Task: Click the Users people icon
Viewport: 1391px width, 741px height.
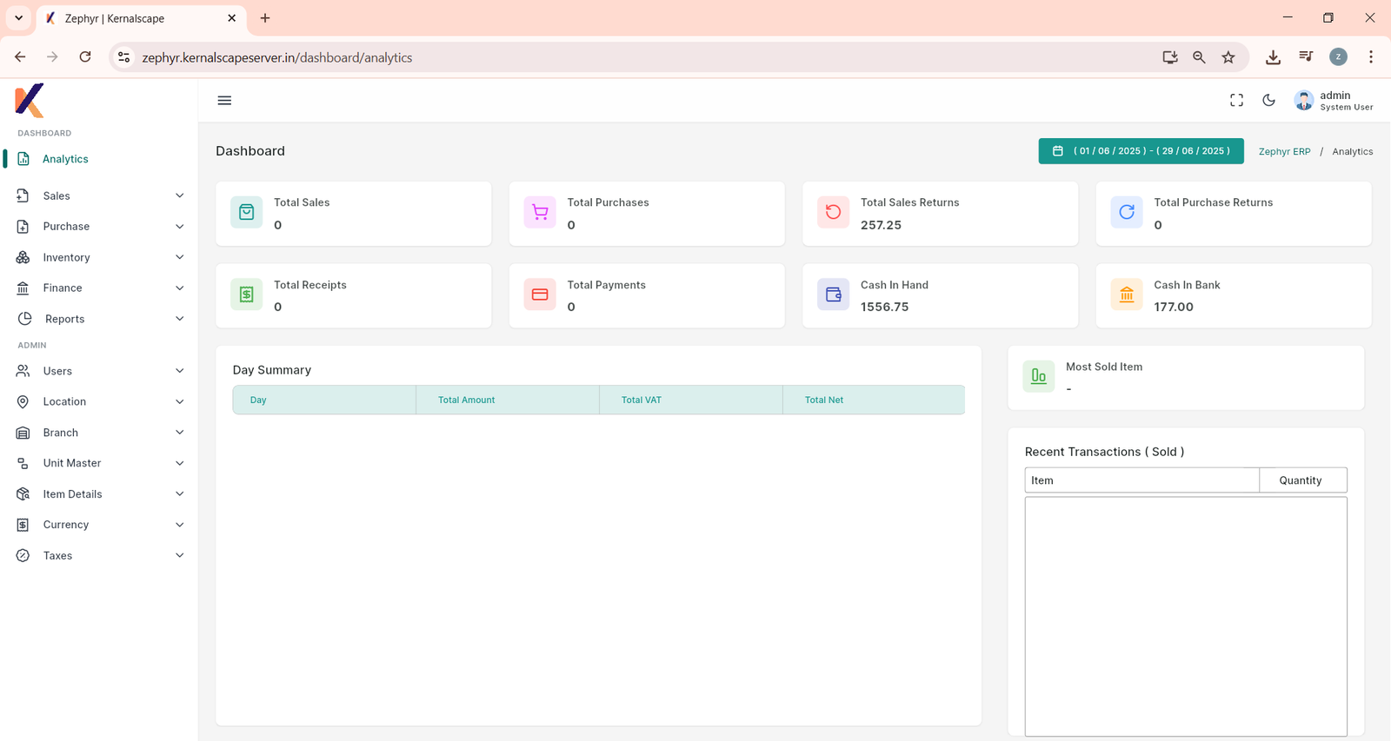Action: (x=23, y=371)
